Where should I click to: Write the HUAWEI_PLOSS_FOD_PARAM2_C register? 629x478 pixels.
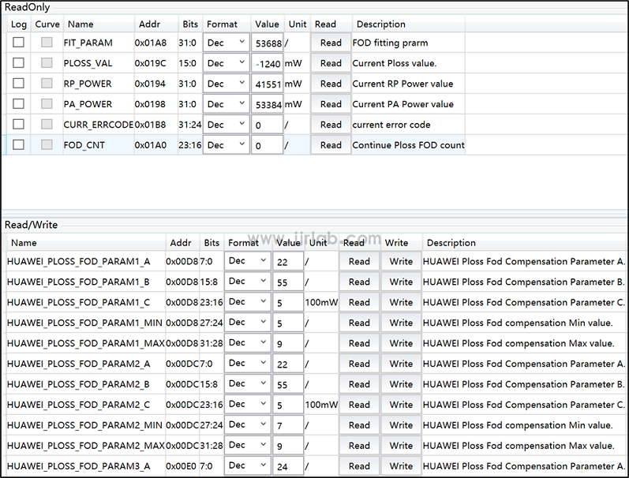pyautogui.click(x=401, y=404)
